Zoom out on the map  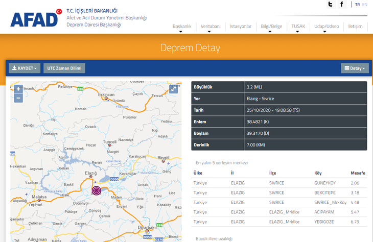pyautogui.click(x=18, y=98)
